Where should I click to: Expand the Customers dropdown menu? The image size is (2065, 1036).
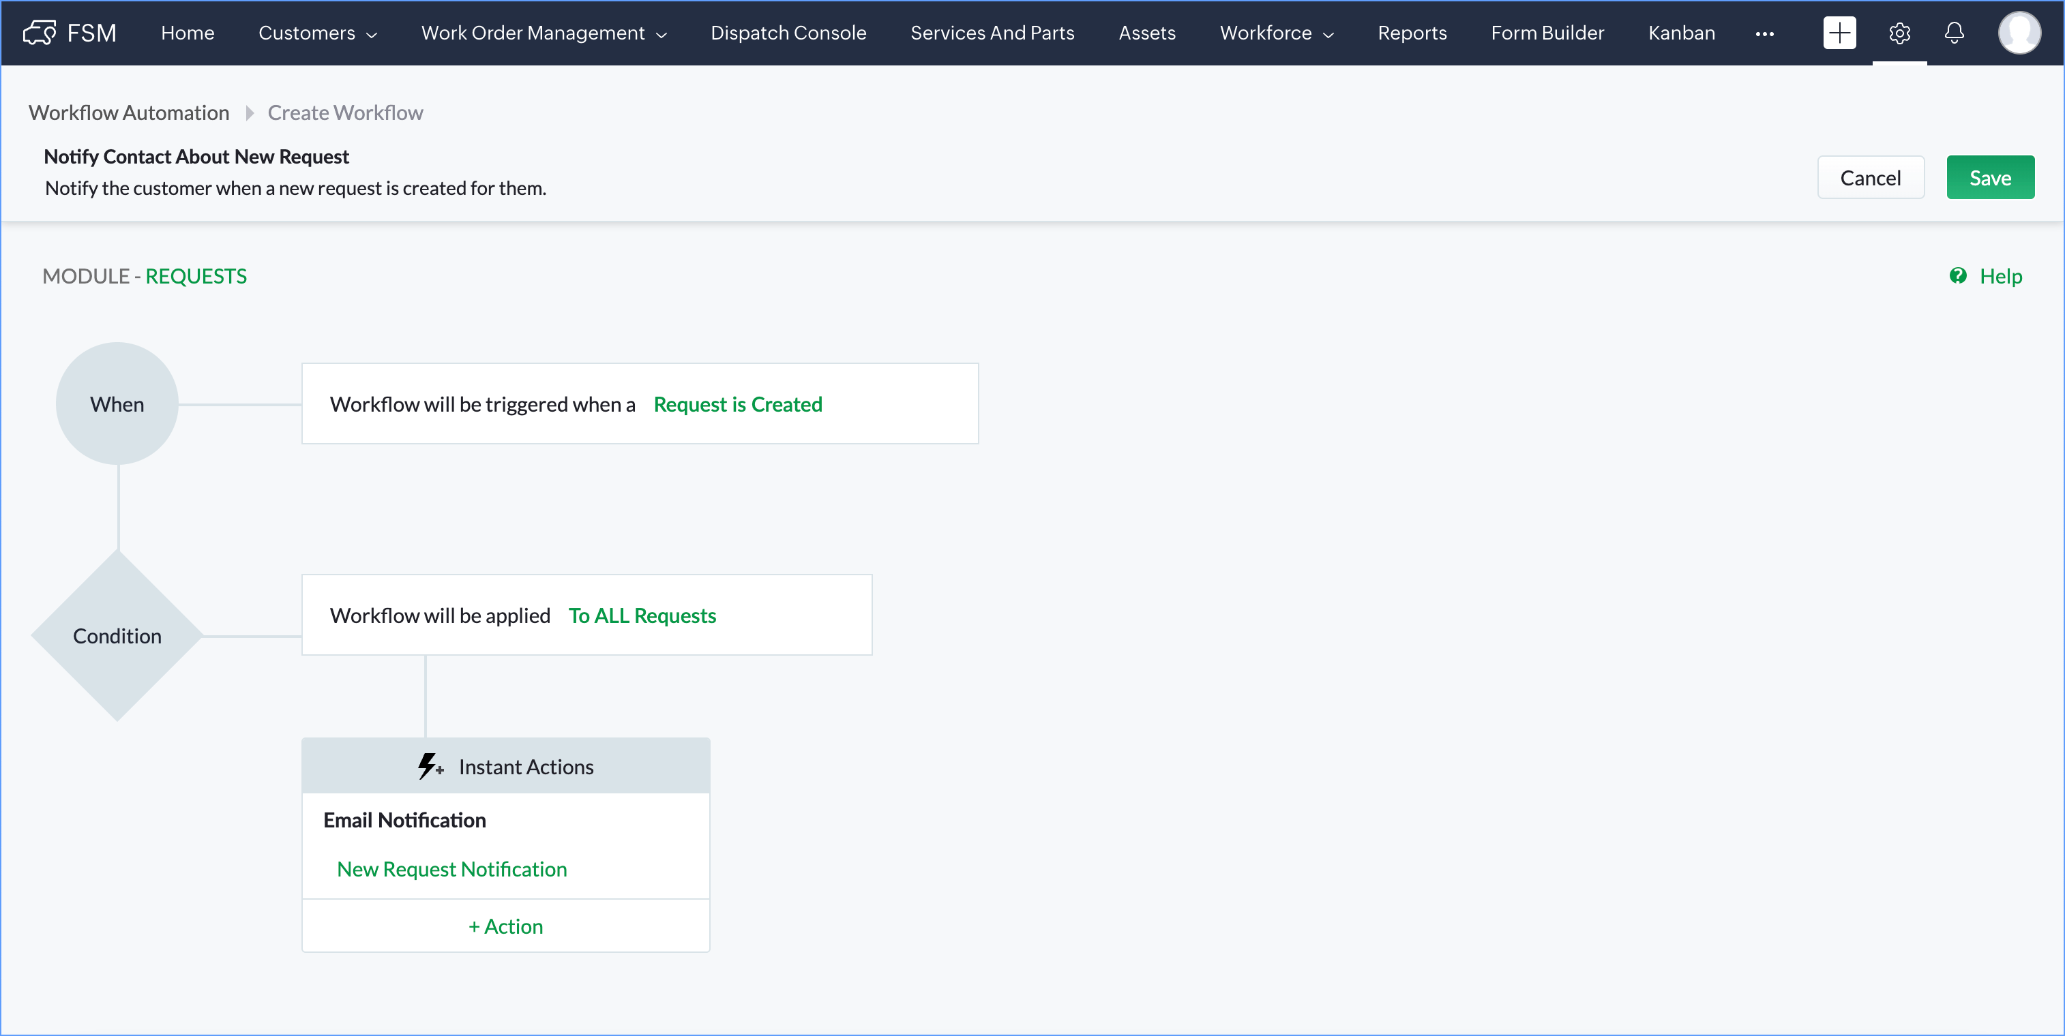(x=317, y=33)
